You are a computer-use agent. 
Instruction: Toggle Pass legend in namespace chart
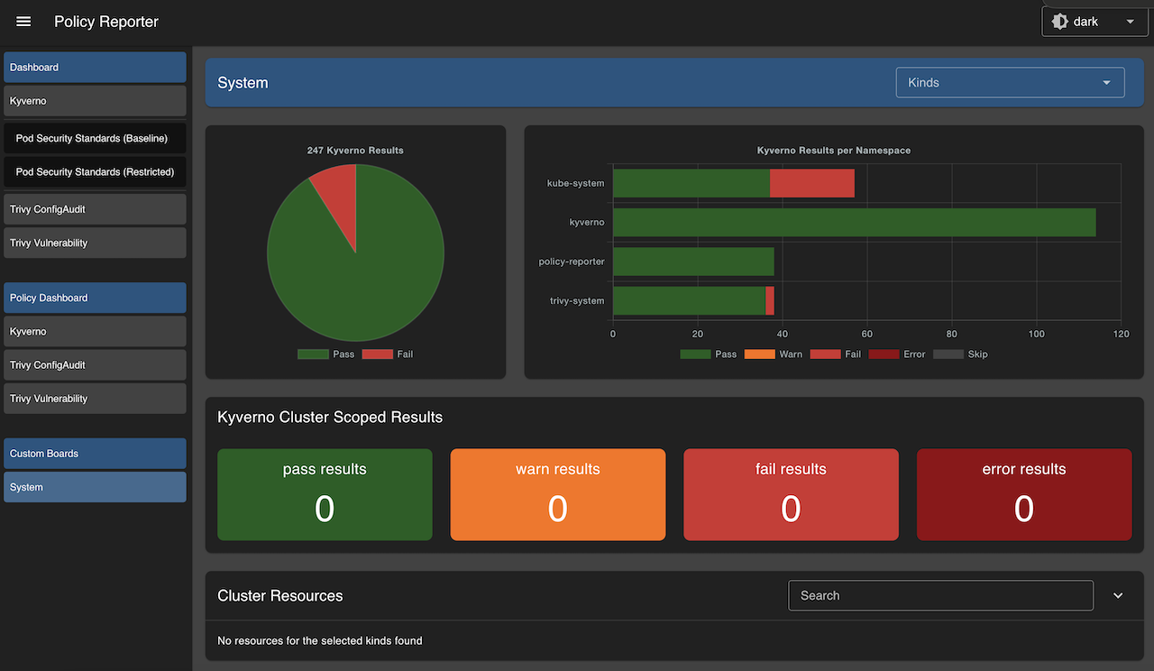coord(709,354)
